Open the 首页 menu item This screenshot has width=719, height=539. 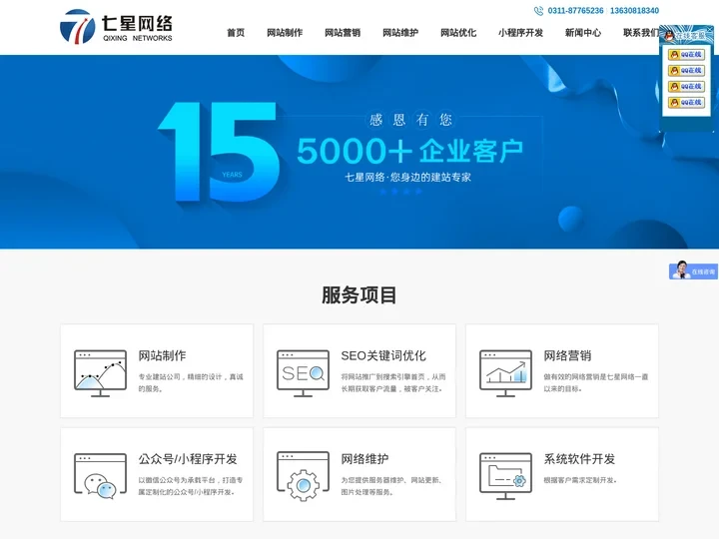point(236,33)
